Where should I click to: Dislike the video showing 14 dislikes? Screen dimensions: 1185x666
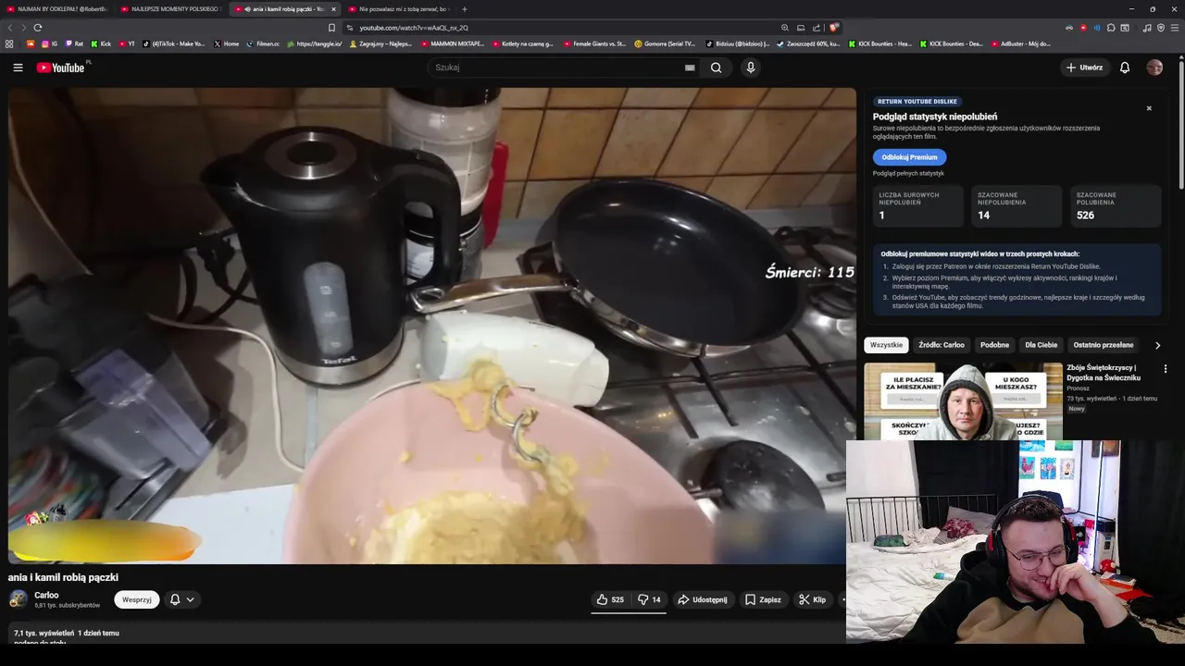pos(649,599)
